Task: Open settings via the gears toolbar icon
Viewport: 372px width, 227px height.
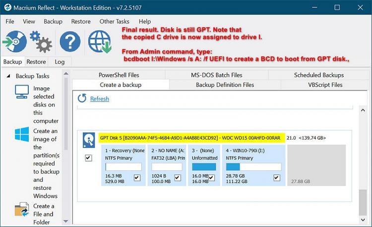Action: (41, 42)
